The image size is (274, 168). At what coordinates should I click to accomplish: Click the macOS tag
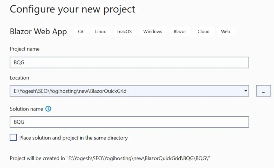[x=124, y=31]
